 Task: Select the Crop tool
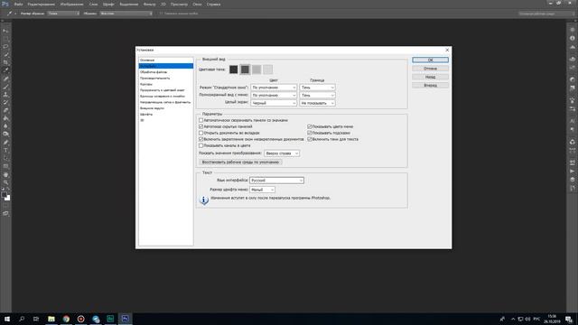(5, 62)
